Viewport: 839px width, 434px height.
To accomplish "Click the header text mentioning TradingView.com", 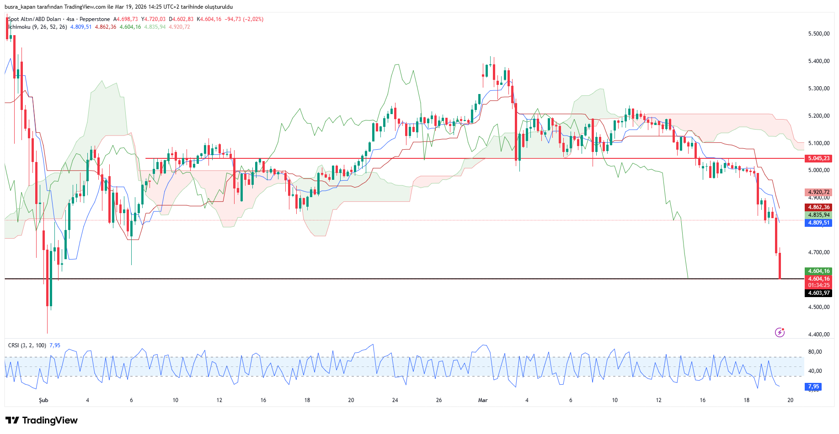I will [x=118, y=7].
